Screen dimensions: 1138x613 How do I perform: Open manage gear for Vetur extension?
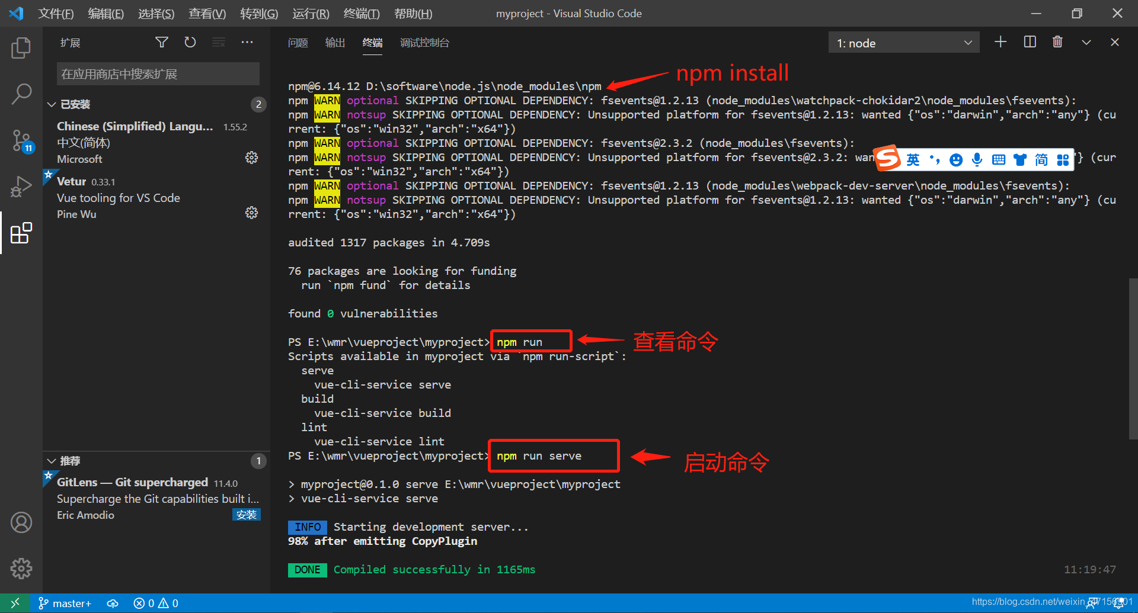click(252, 213)
